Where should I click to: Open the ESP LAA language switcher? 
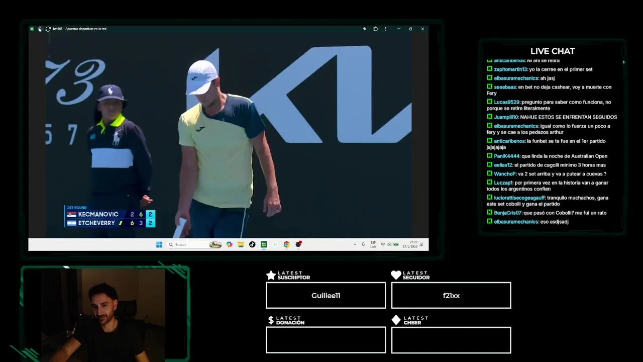tap(373, 244)
